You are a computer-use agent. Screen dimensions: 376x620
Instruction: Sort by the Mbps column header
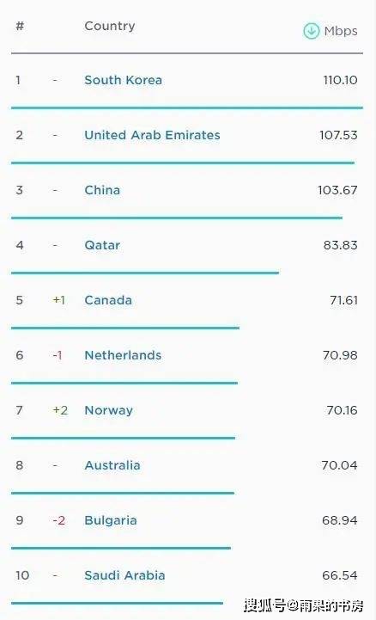coord(341,31)
